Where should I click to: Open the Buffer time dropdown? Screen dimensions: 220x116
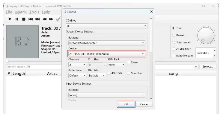[77, 76]
